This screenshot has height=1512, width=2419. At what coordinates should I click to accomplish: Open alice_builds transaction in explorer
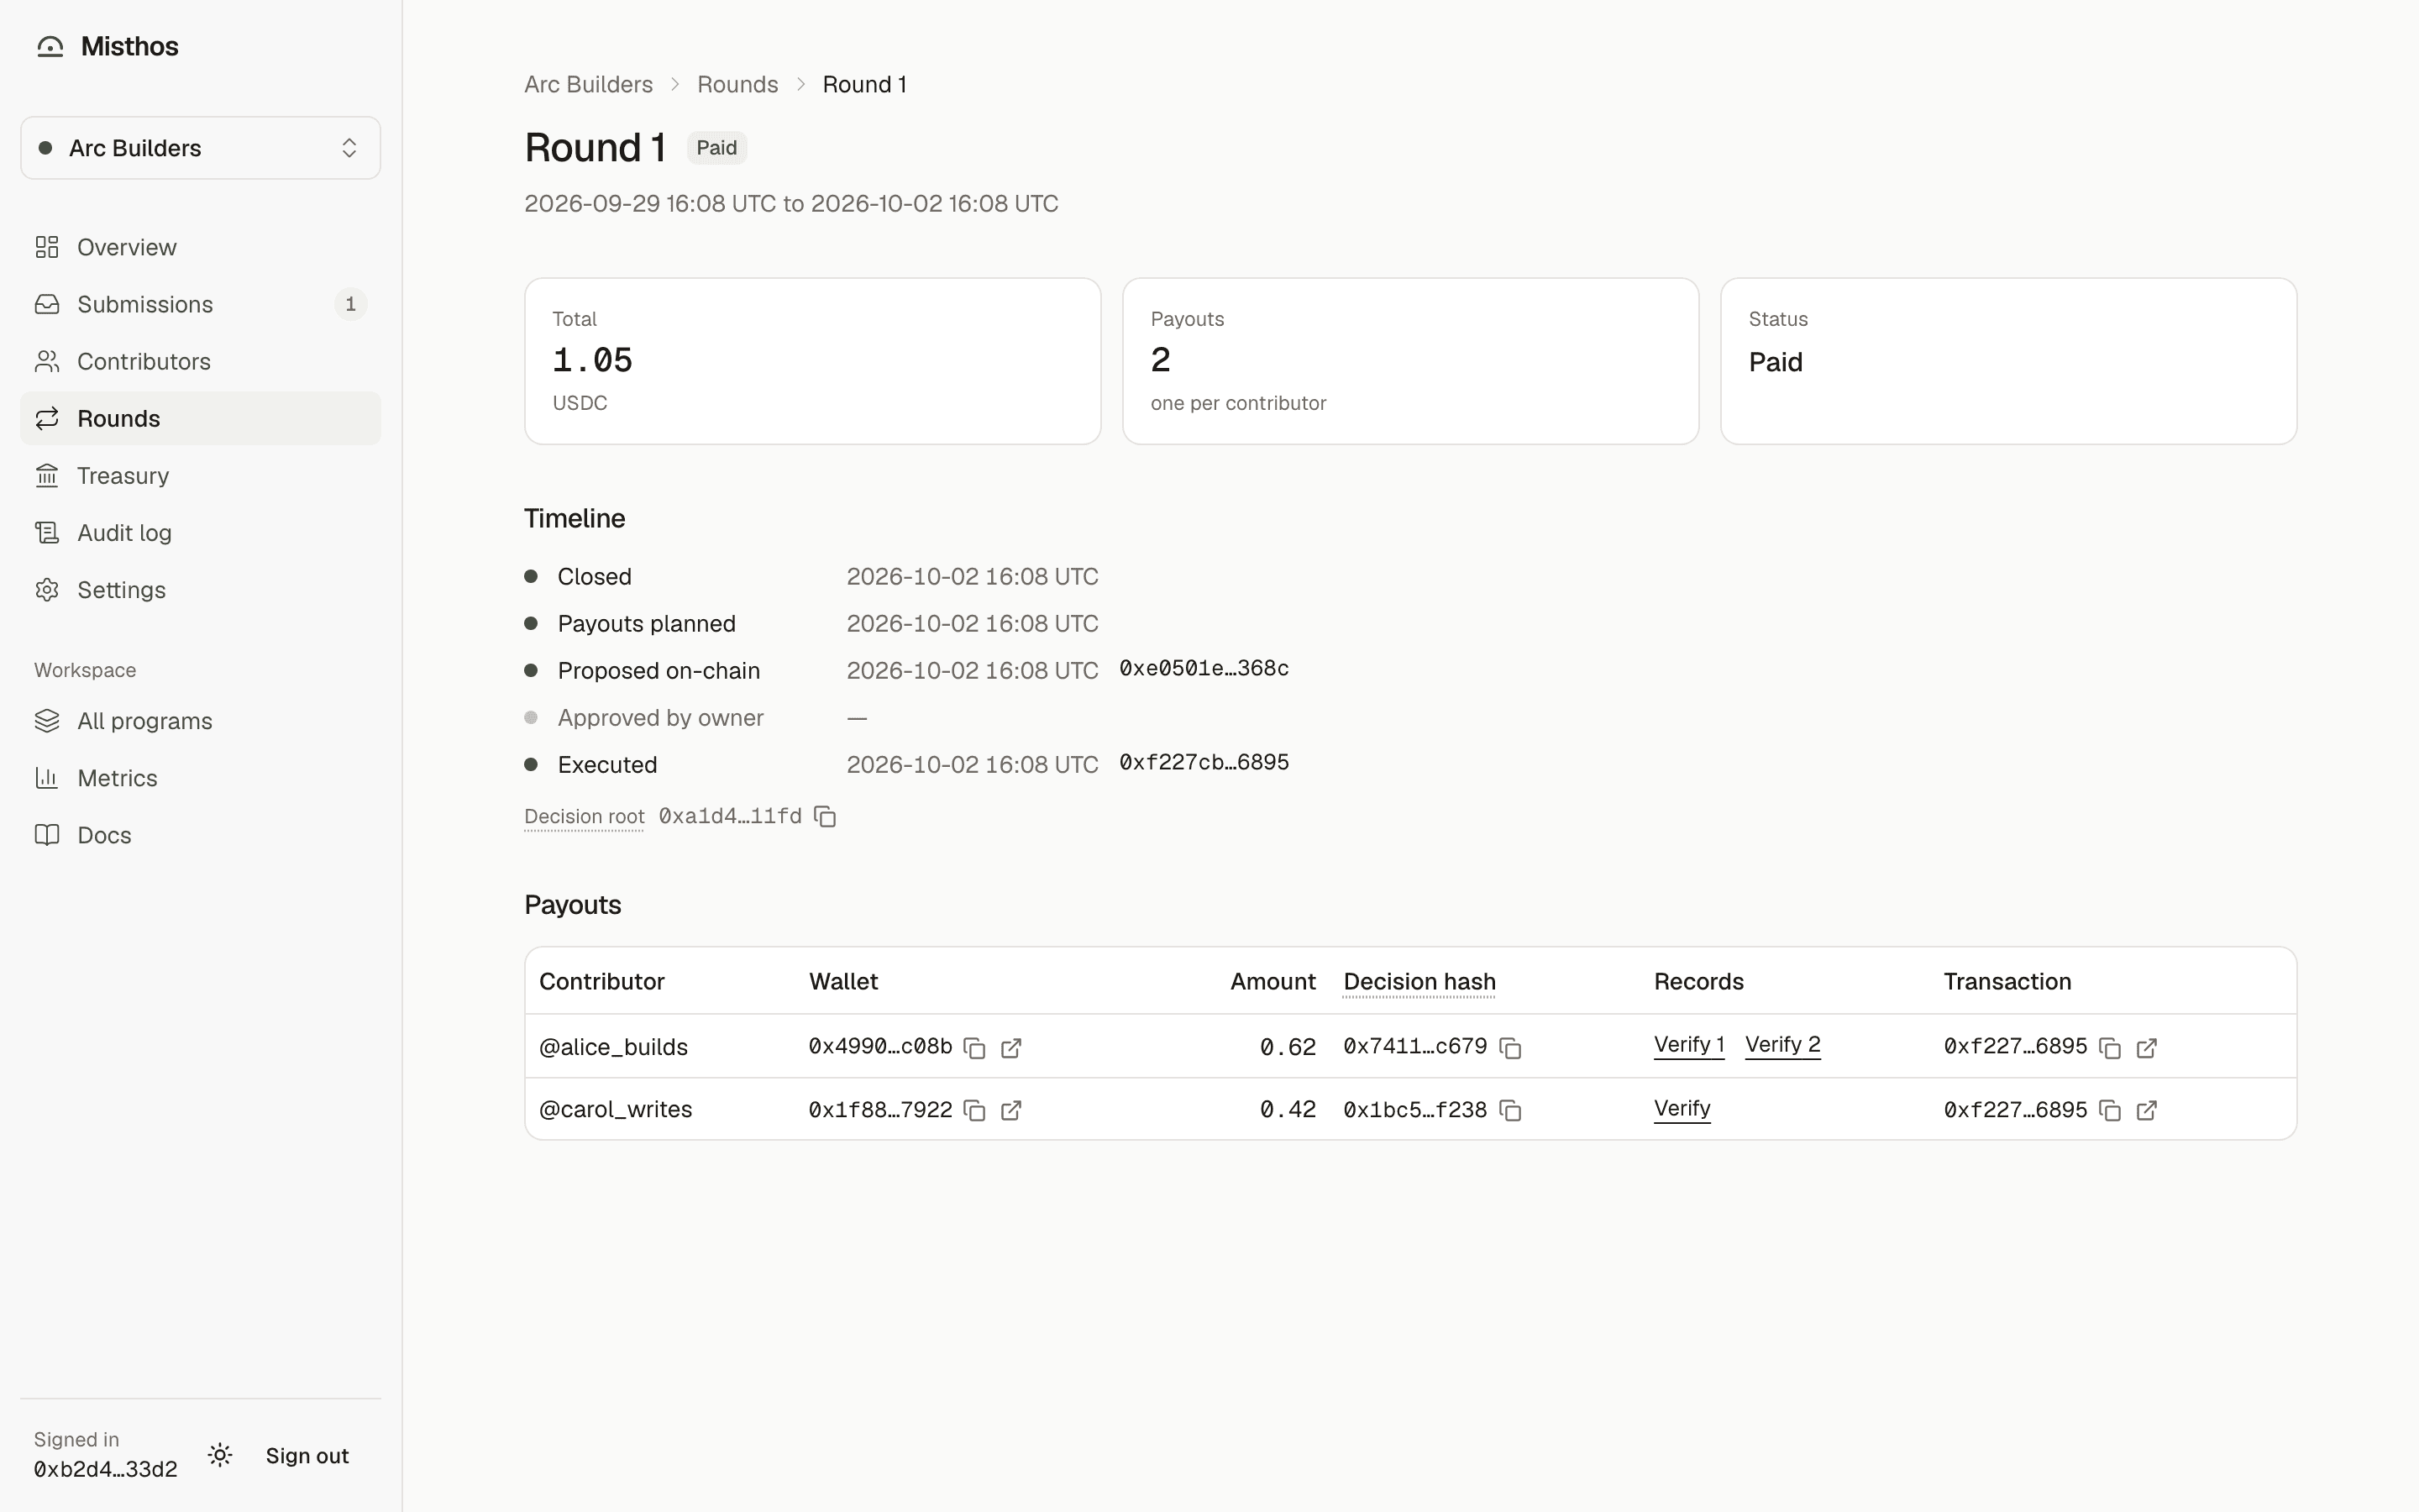[2146, 1048]
